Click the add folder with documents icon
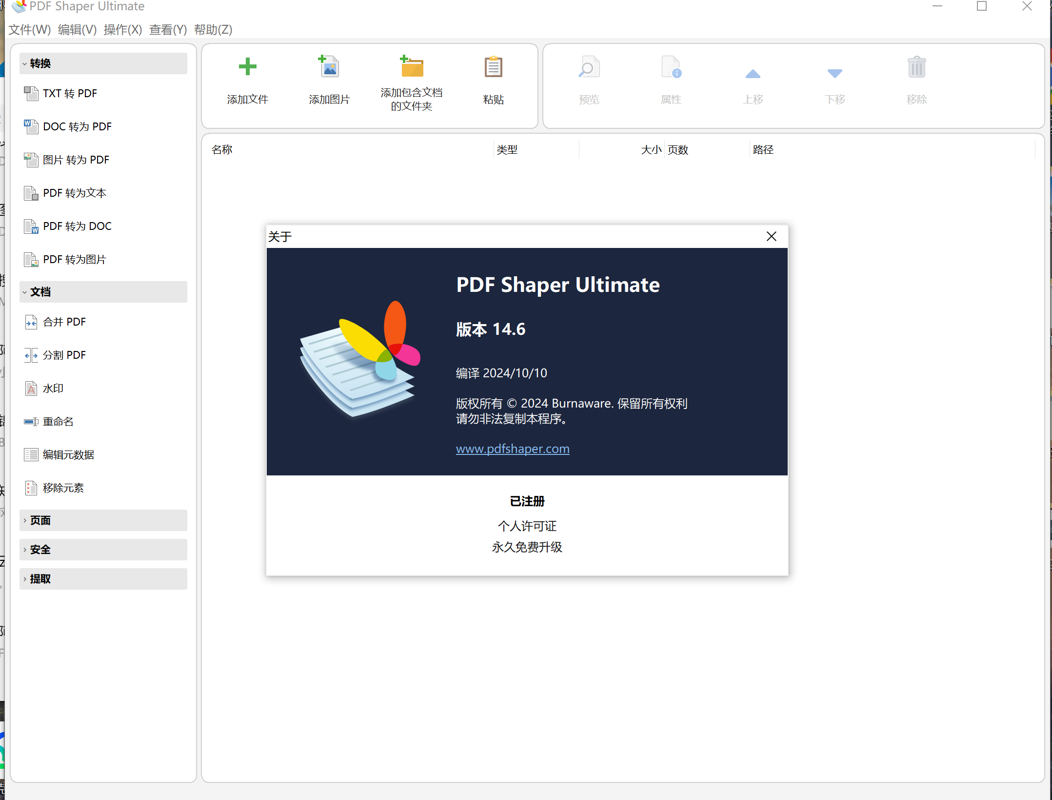1052x800 pixels. (412, 66)
